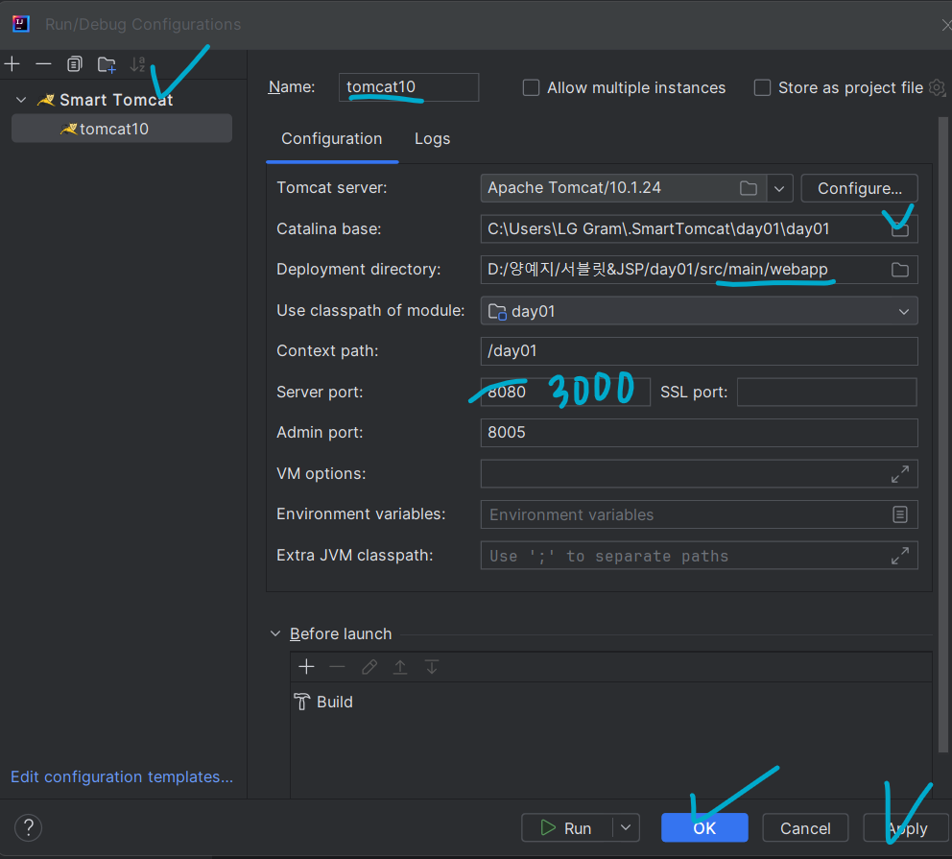Sort configurations alphabetically
This screenshot has width=952, height=859.
click(138, 63)
